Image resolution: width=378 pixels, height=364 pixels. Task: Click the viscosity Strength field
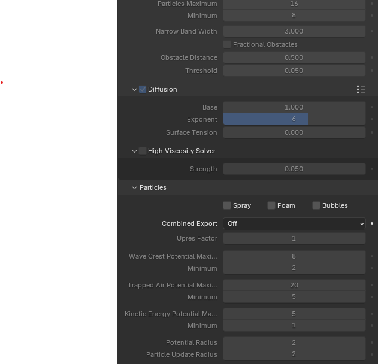point(294,169)
